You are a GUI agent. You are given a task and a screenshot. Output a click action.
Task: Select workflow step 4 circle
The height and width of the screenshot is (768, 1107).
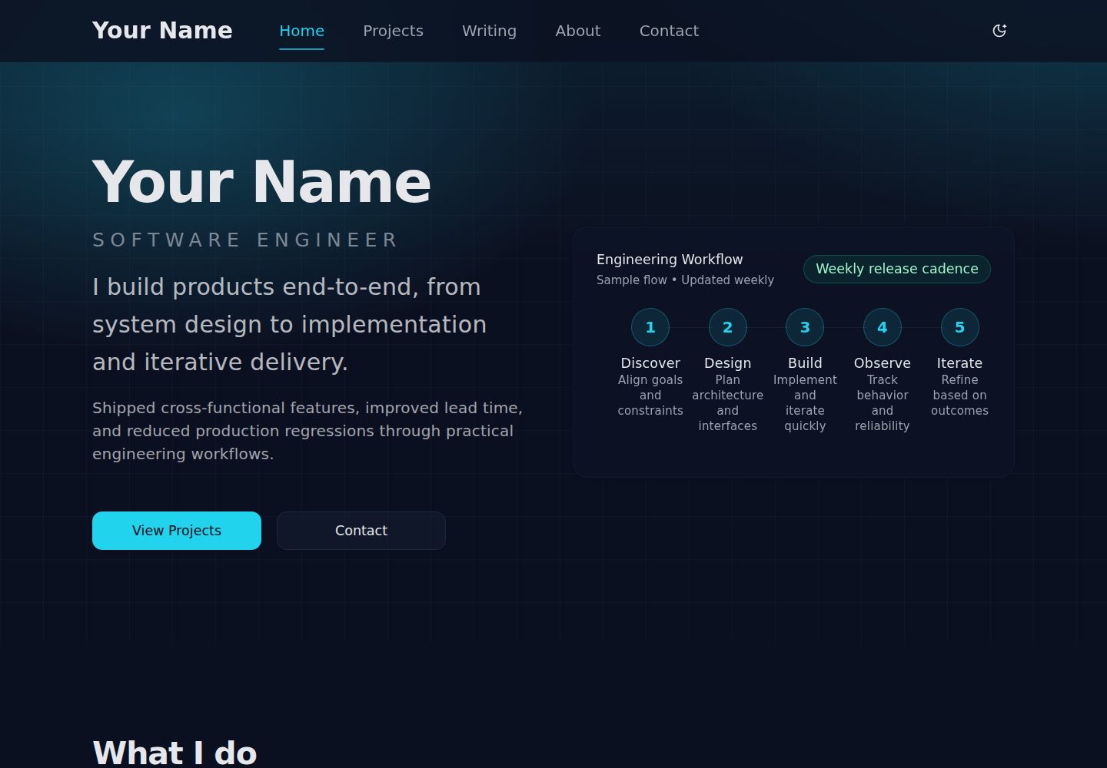click(x=883, y=327)
